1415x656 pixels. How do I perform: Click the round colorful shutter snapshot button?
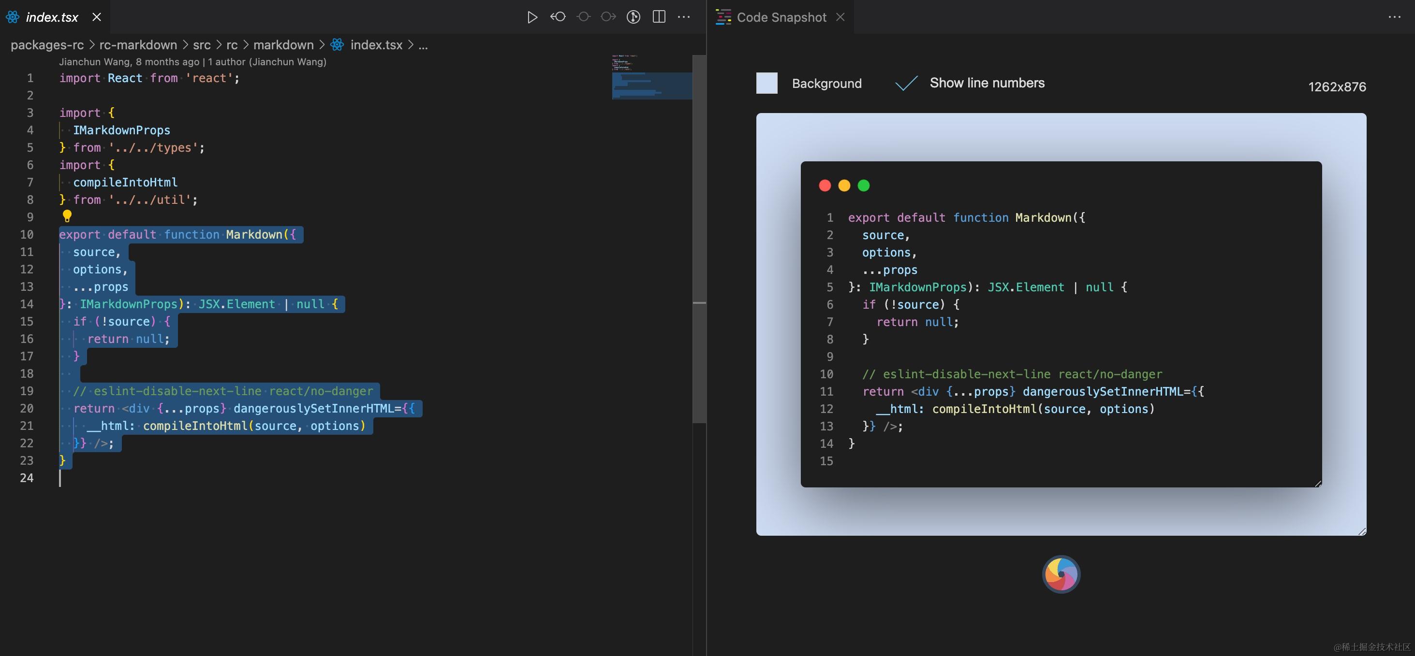click(1061, 574)
